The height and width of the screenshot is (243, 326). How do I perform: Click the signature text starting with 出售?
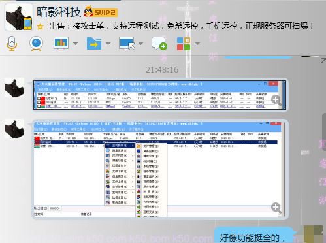pos(182,26)
